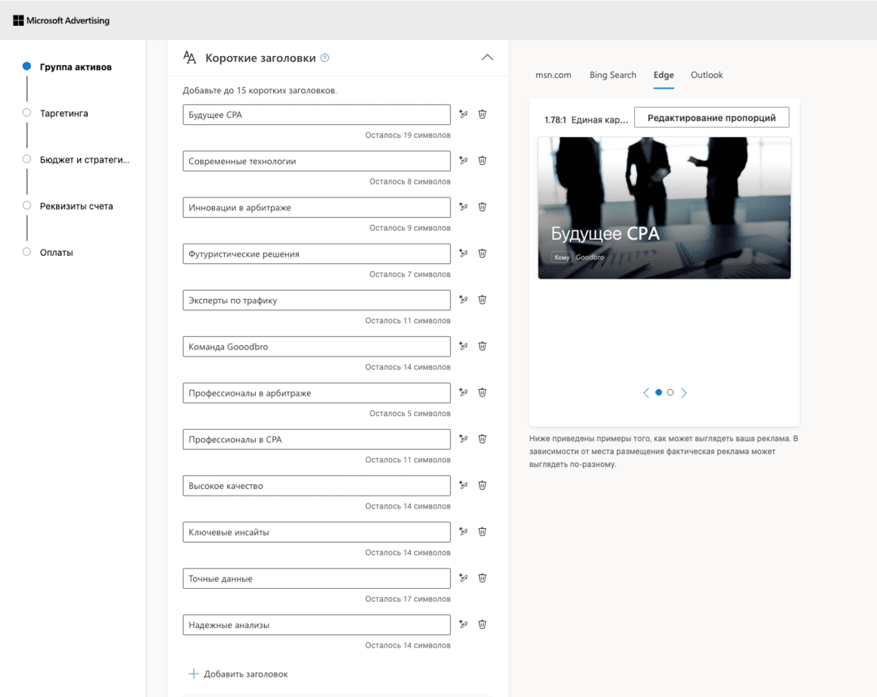Select the "Оплаты" step circle

25,252
